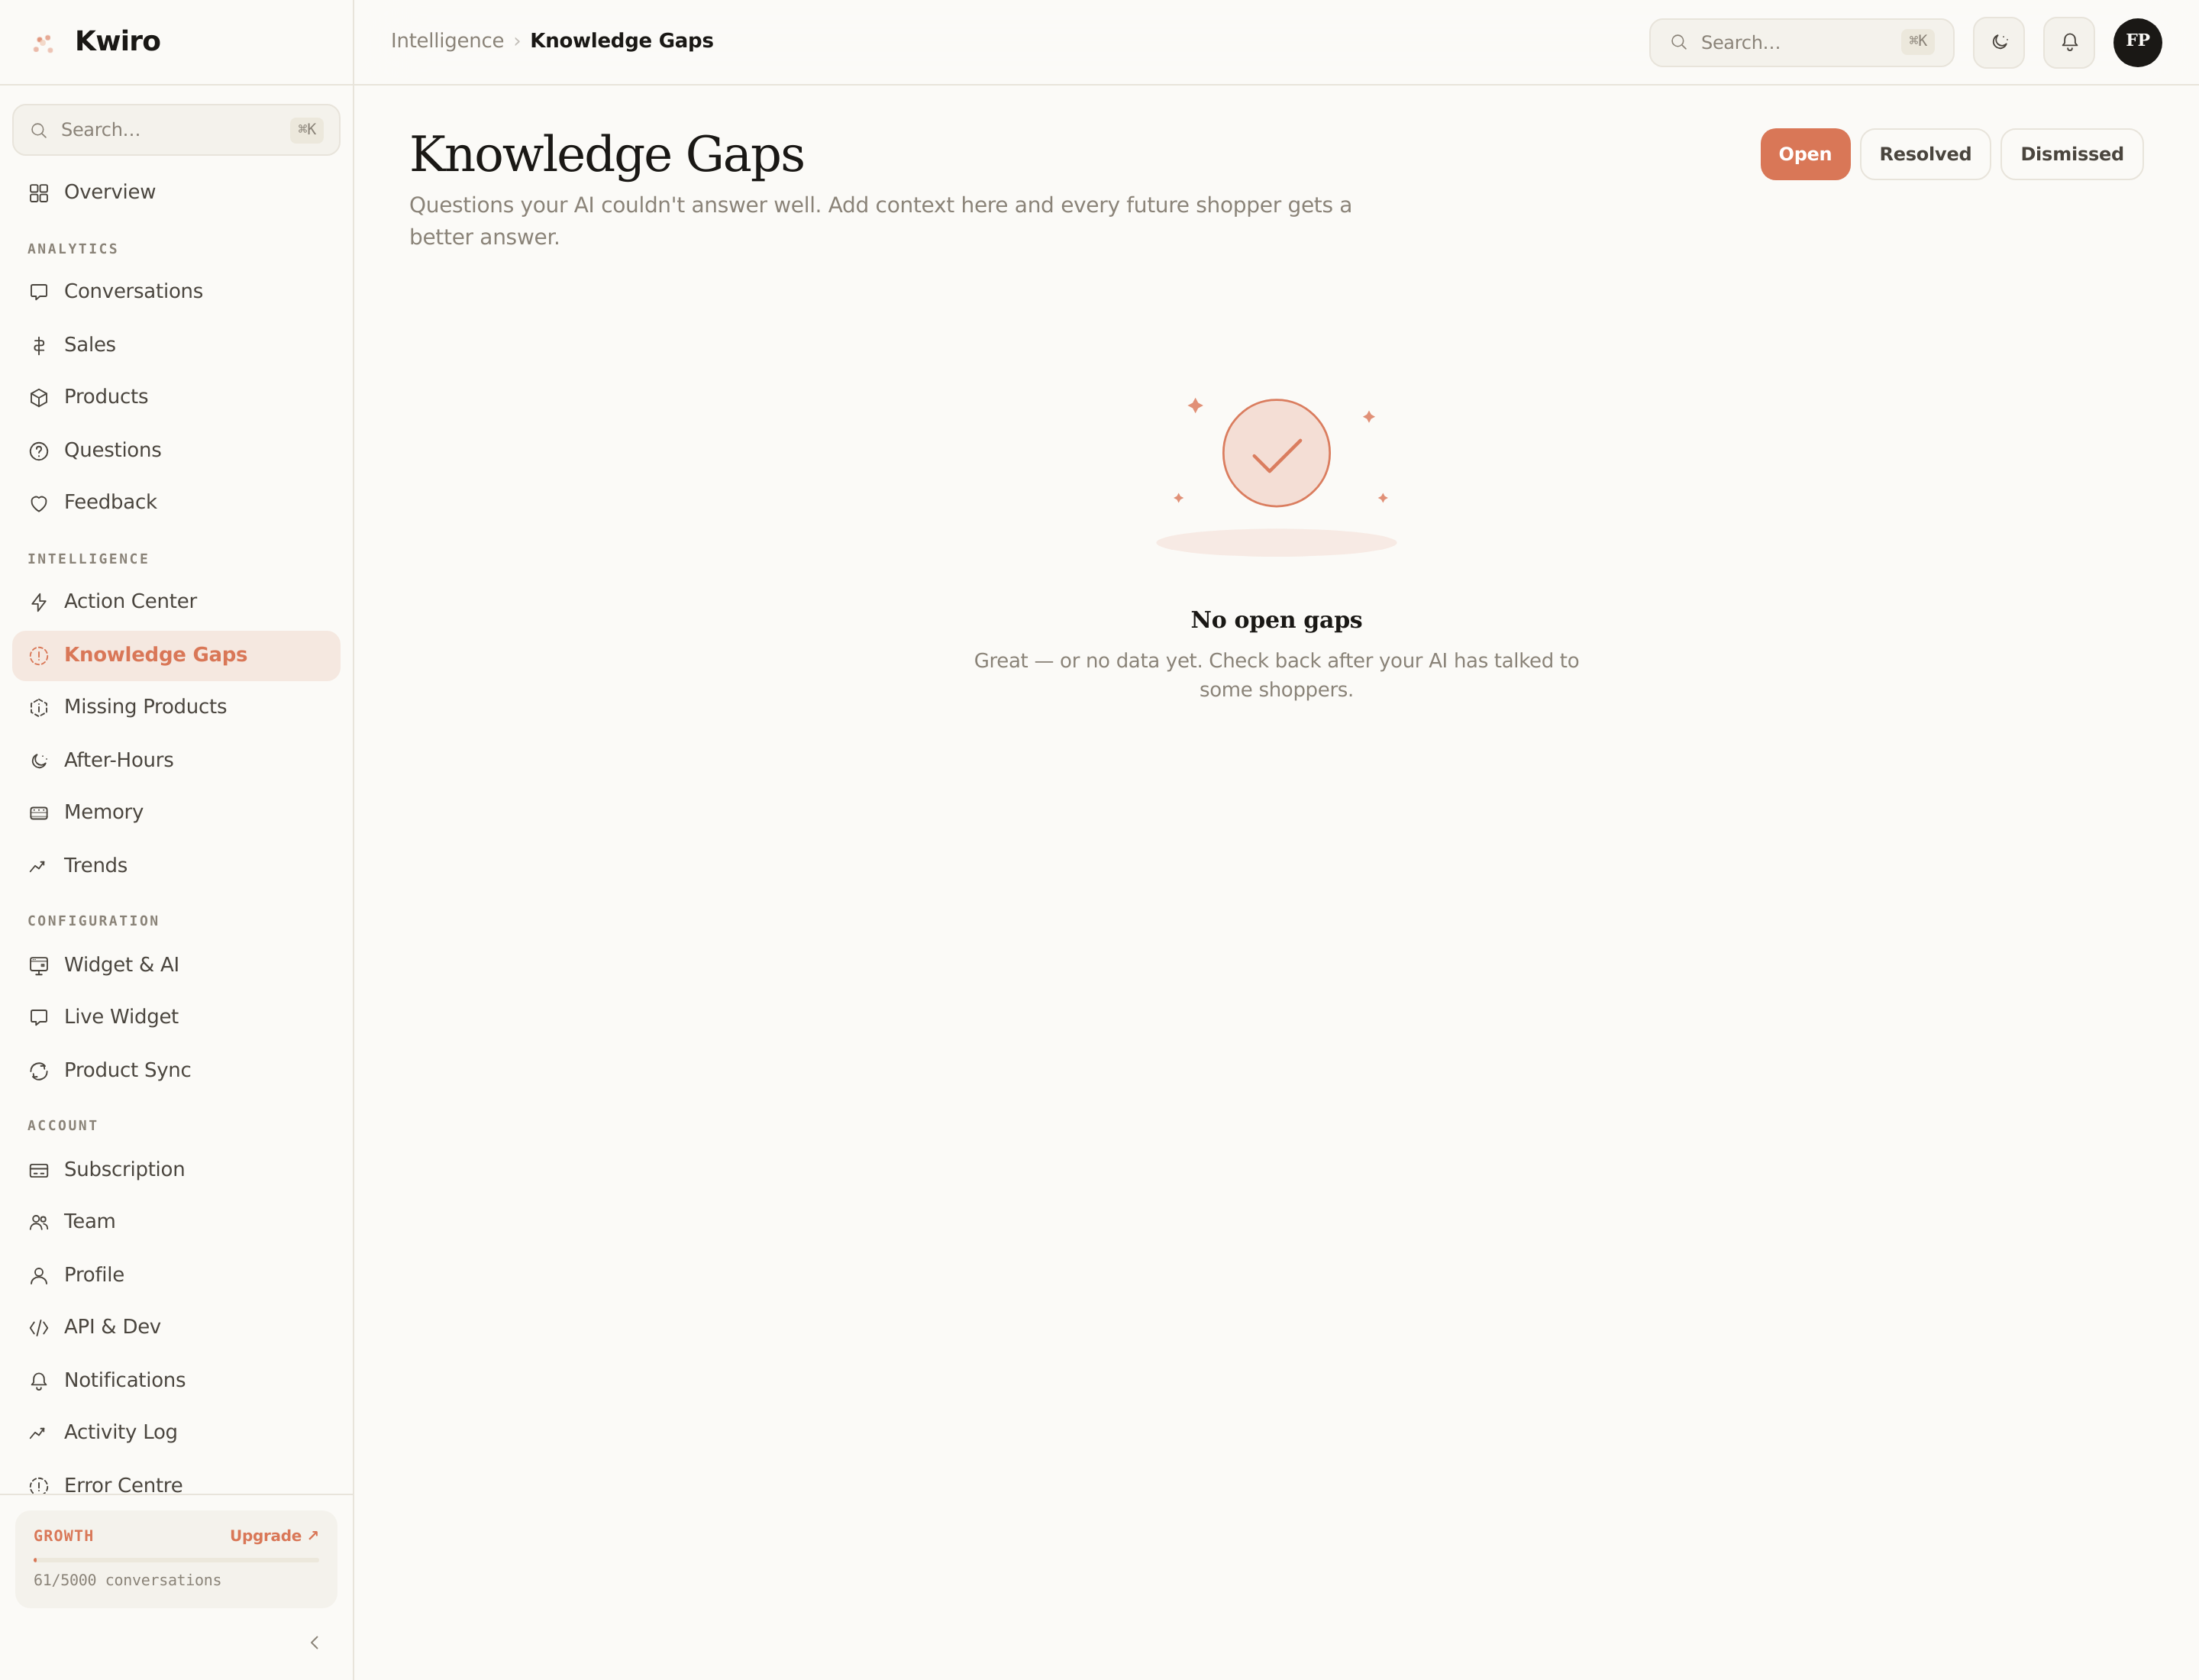Image resolution: width=2199 pixels, height=1680 pixels.
Task: Click the Team people icon
Action: point(39,1222)
